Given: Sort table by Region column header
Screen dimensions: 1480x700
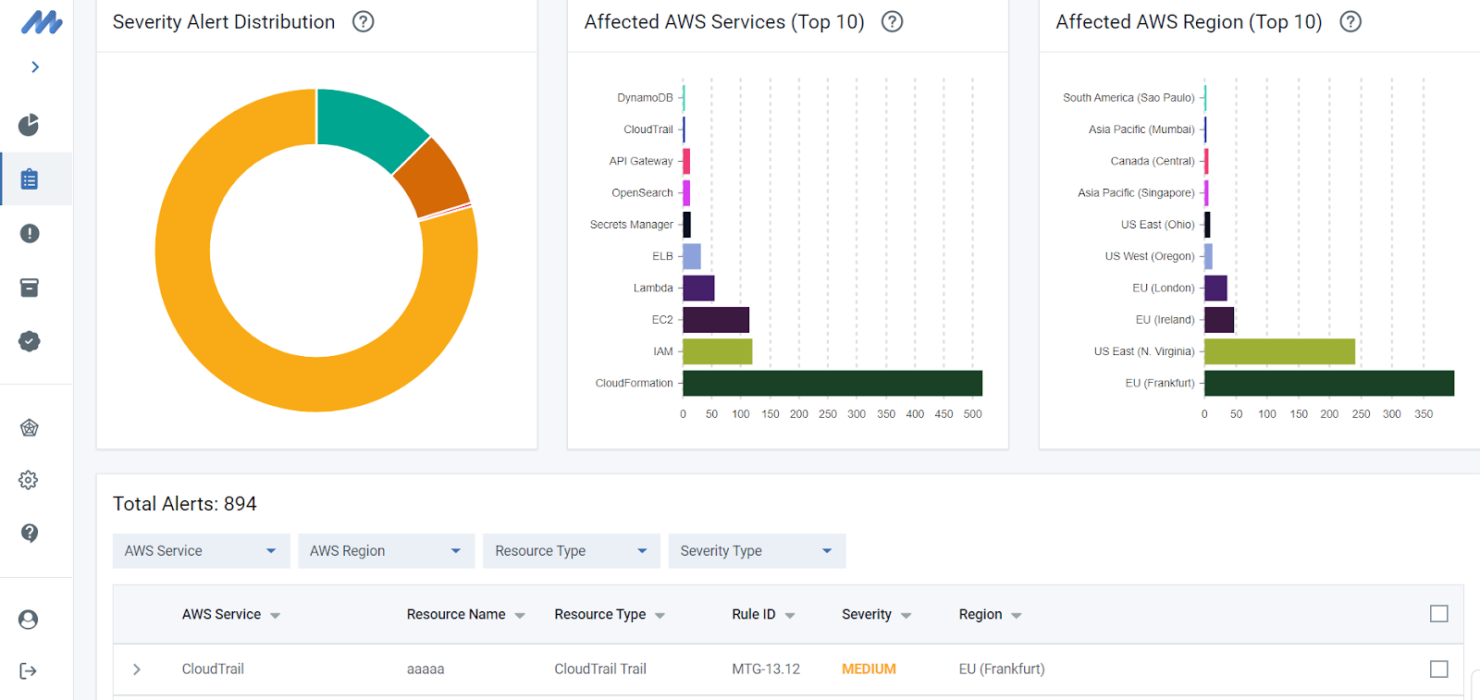Looking at the screenshot, I should [x=990, y=614].
